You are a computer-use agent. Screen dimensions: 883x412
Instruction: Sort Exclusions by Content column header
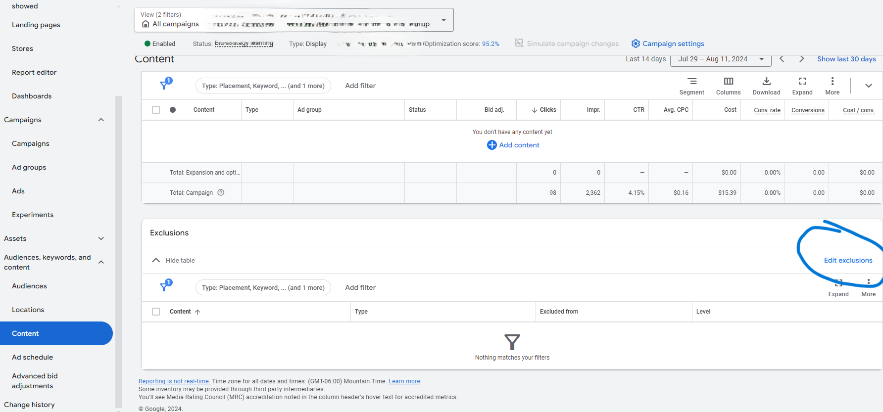tap(185, 312)
